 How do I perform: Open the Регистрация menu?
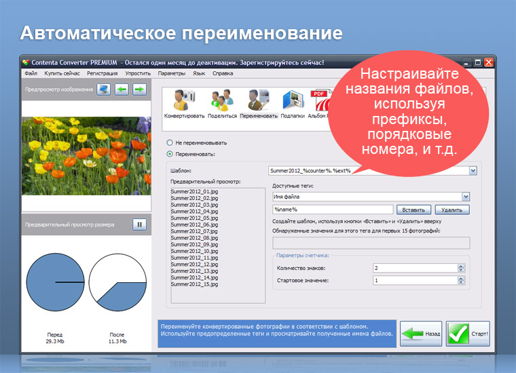tap(103, 73)
